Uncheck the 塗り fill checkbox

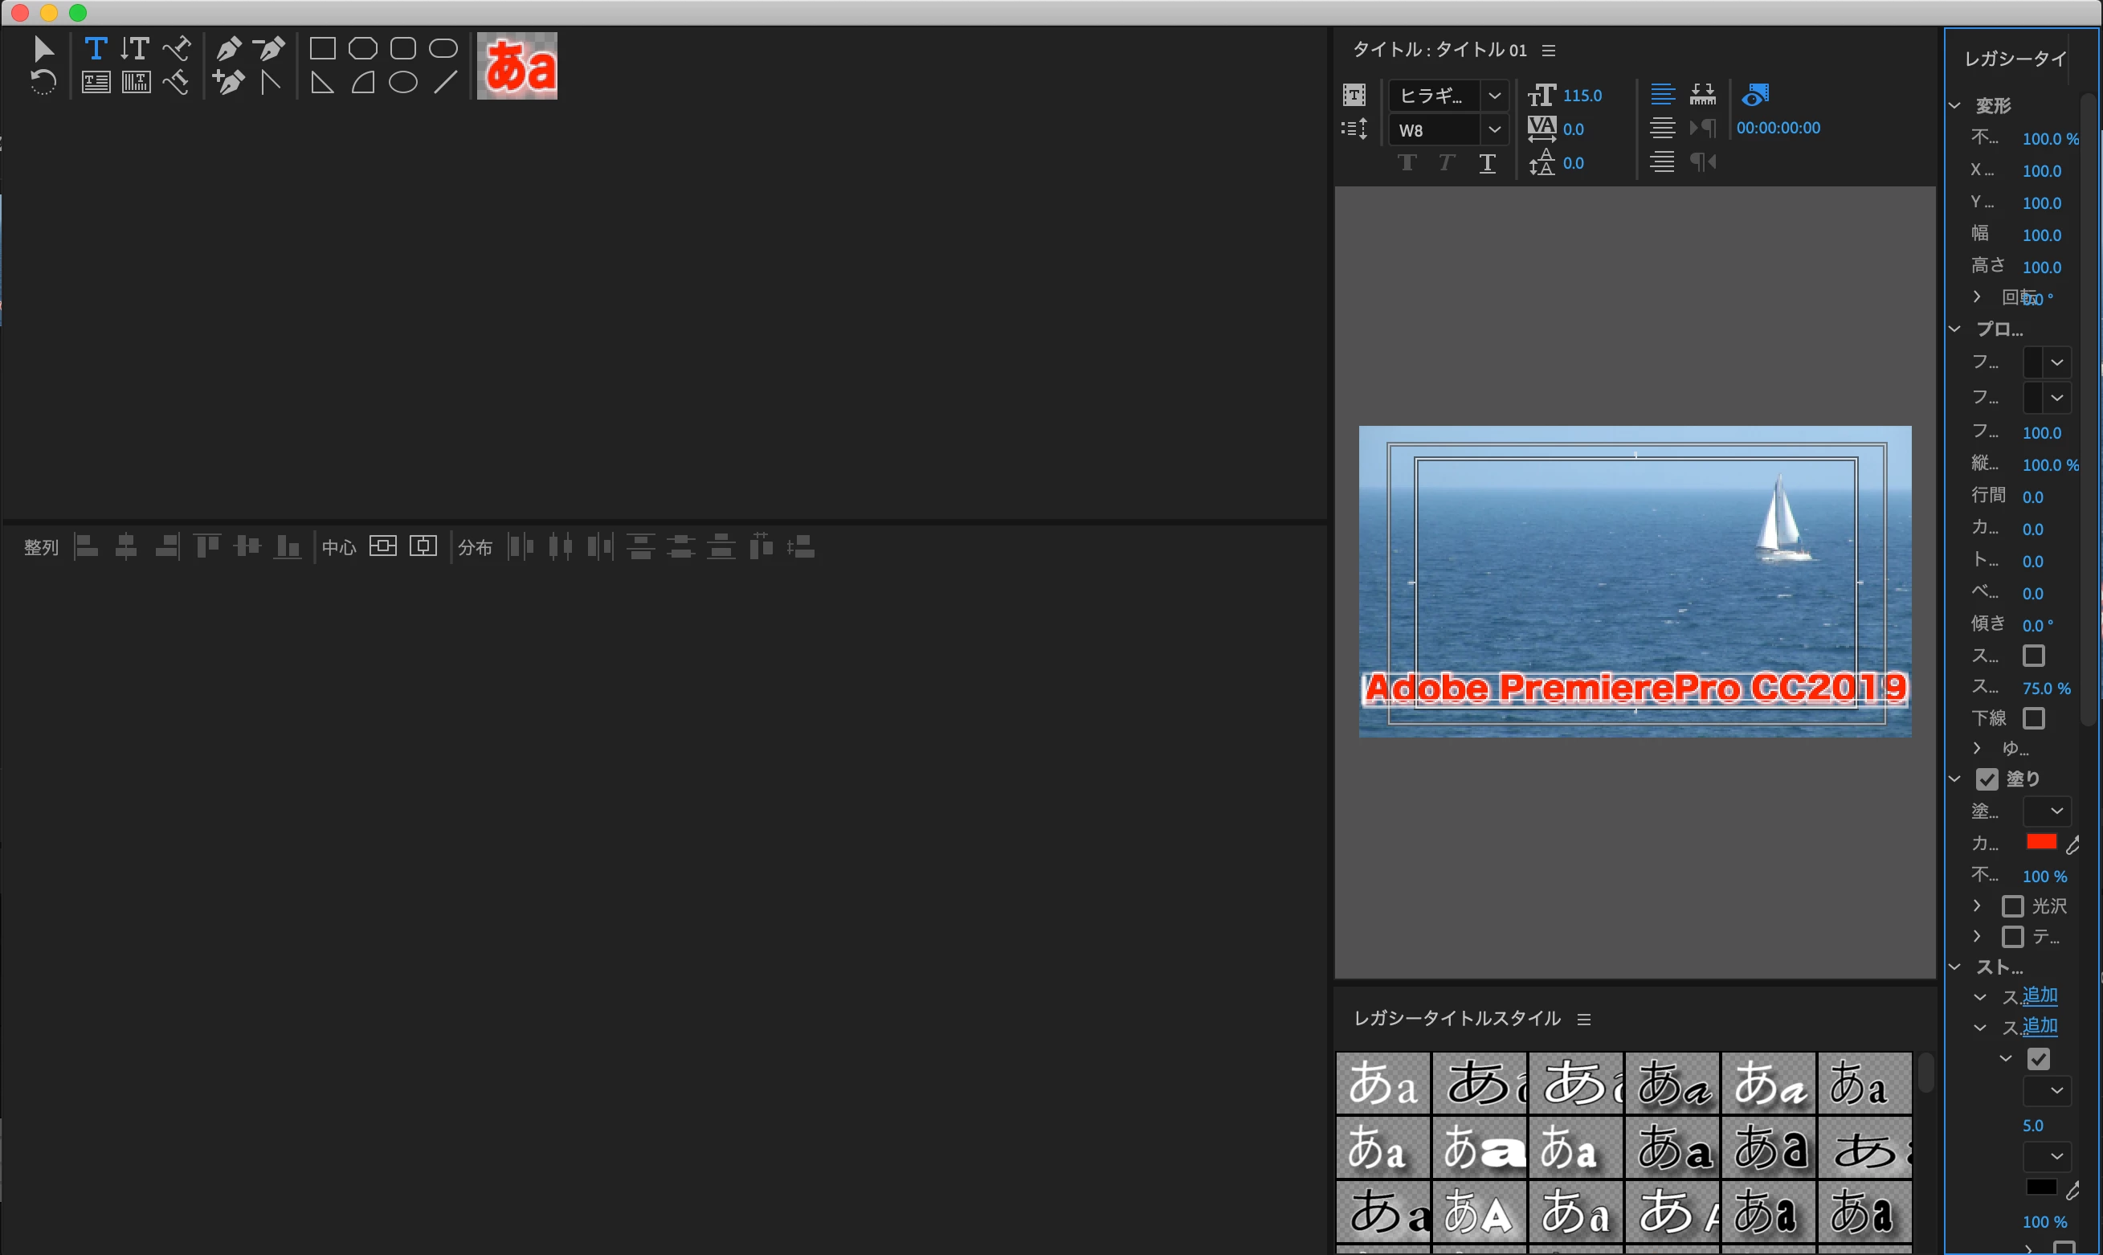coord(1987,779)
